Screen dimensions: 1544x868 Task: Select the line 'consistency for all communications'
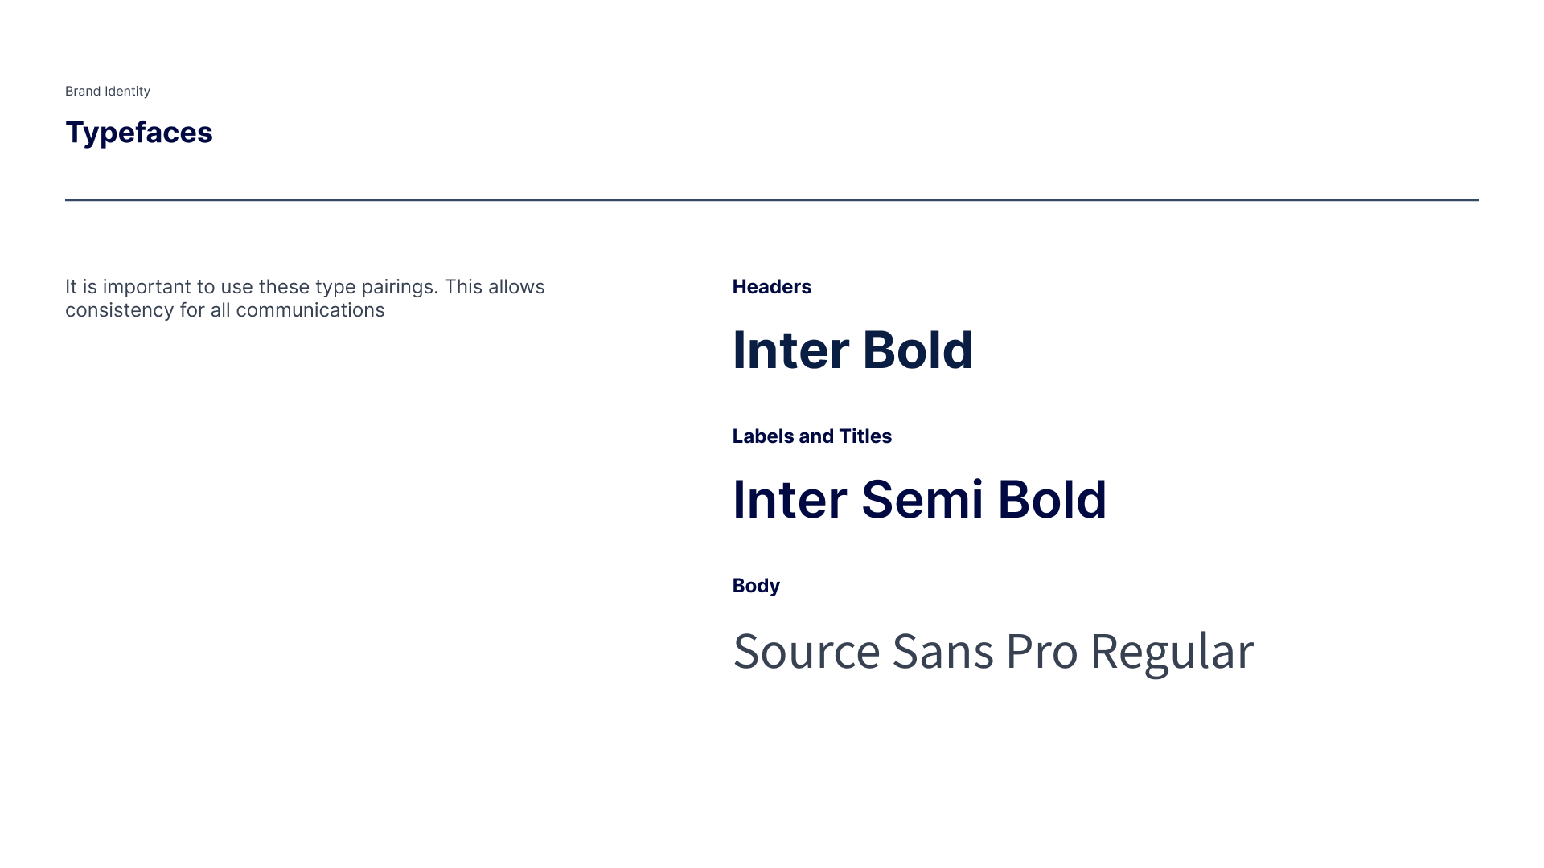click(225, 310)
